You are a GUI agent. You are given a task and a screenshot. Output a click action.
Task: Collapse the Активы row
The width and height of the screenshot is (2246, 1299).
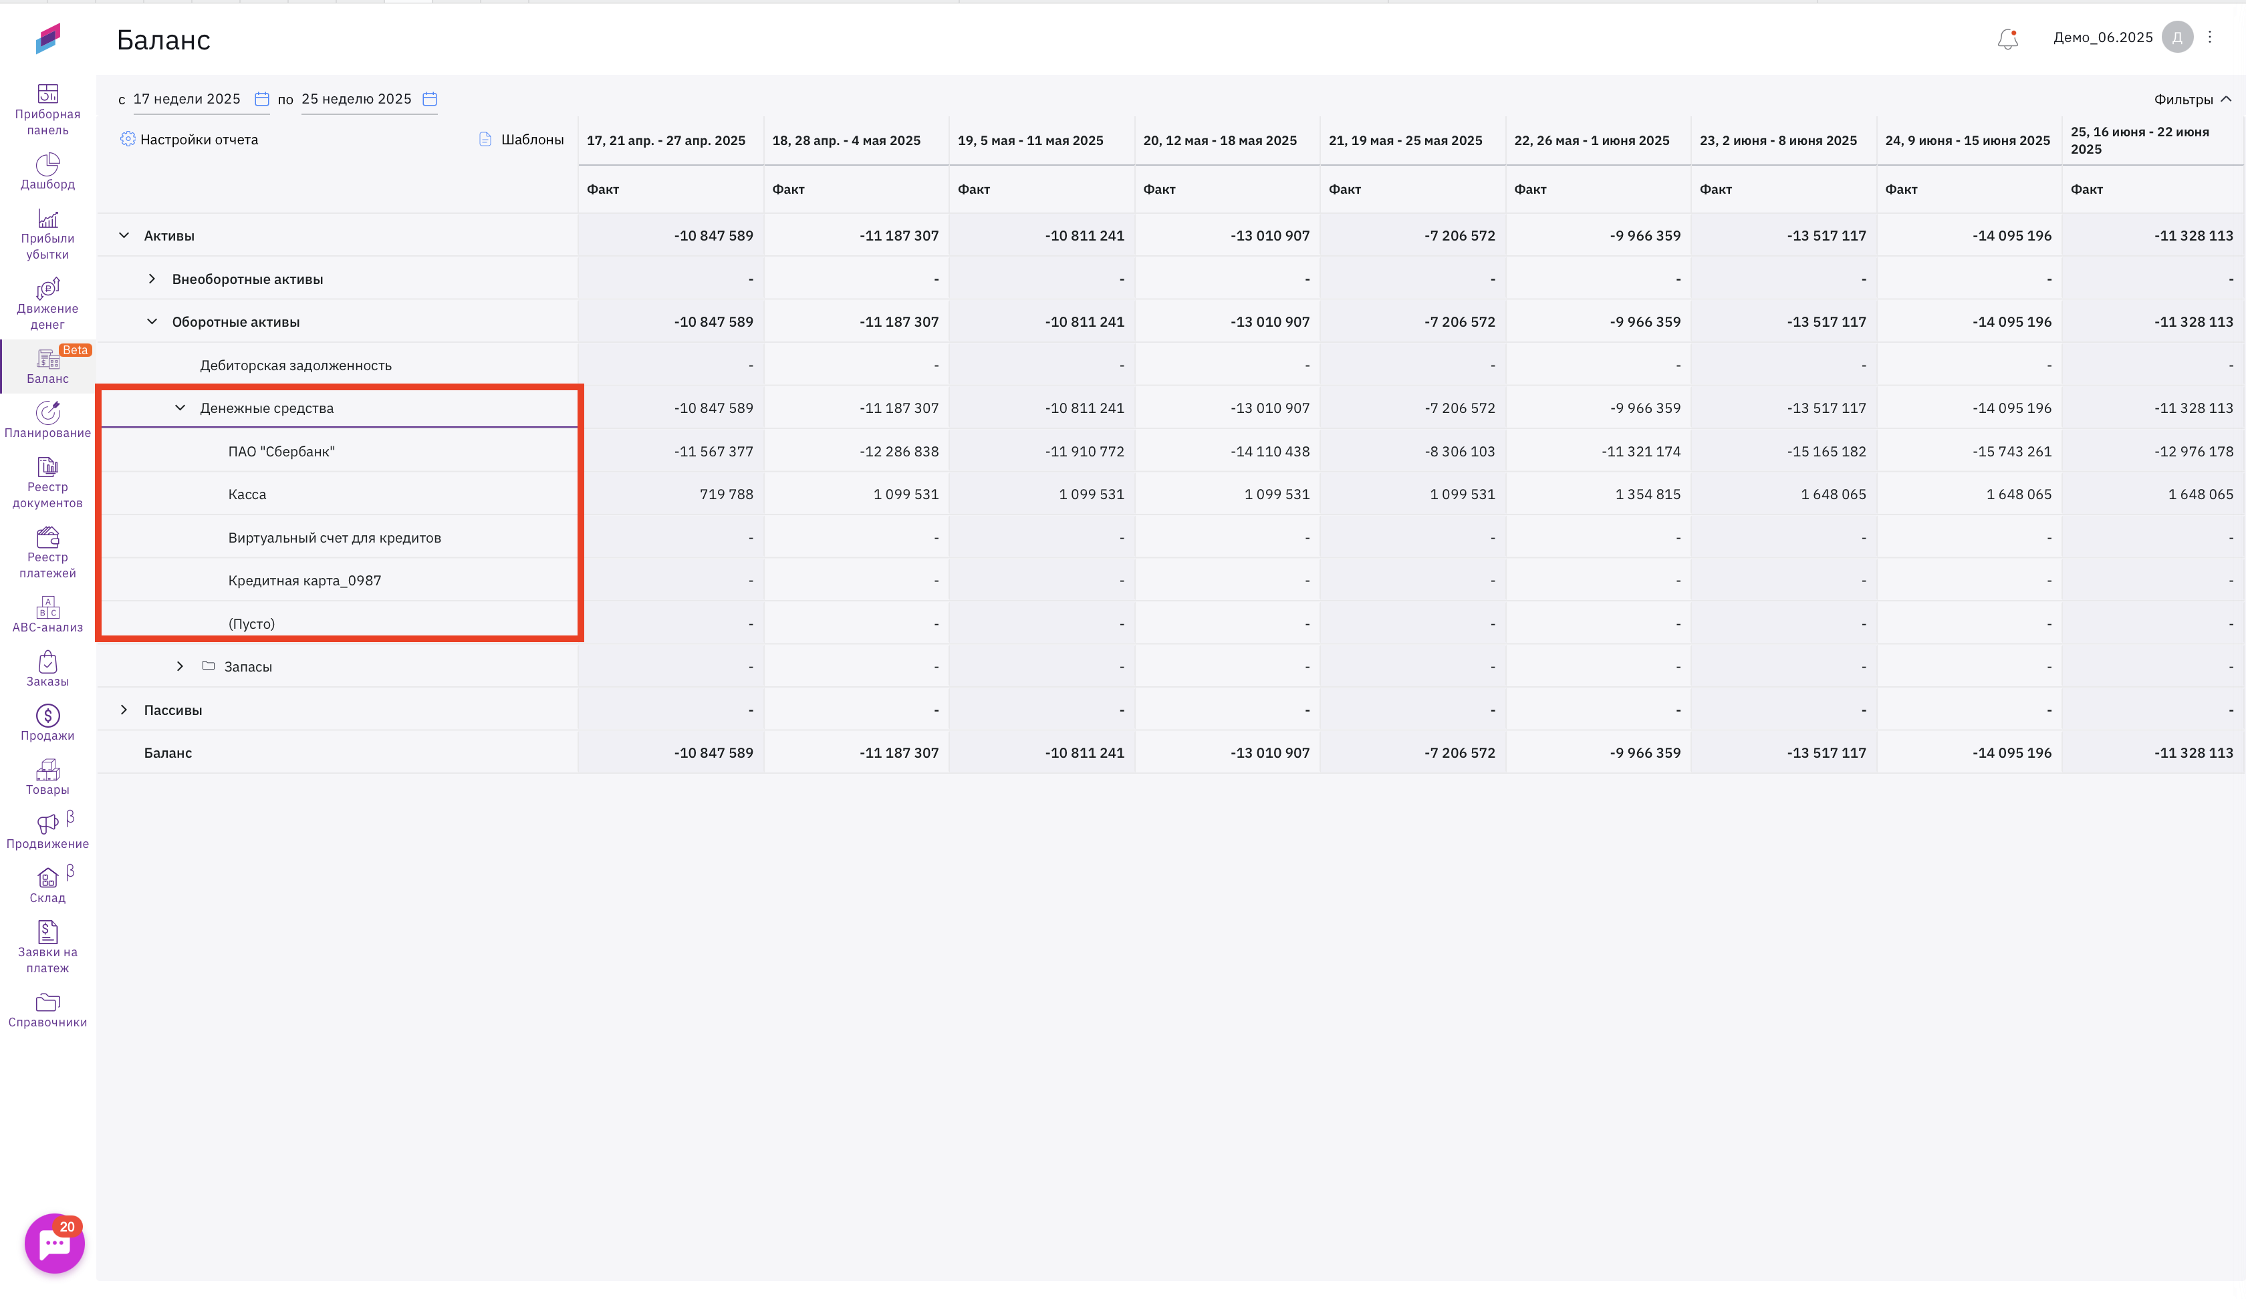tap(124, 235)
